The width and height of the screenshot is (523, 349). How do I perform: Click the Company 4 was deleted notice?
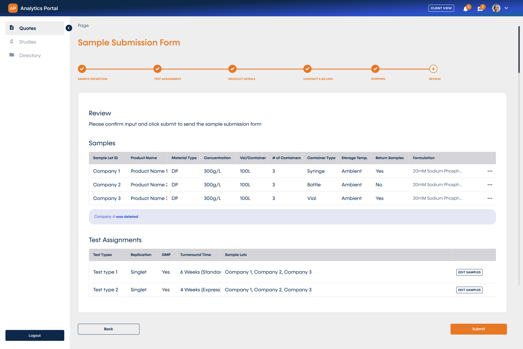[292, 217]
